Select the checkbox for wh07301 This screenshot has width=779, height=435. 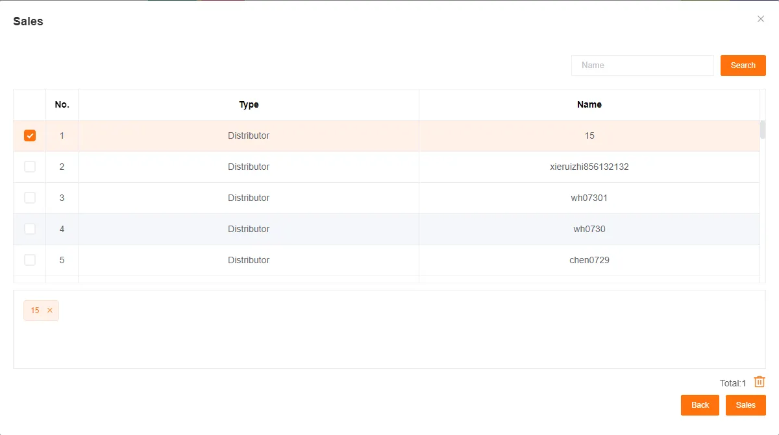click(30, 198)
